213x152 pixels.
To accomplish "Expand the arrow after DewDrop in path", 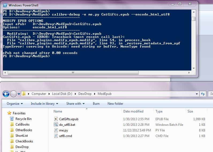I will (x=95, y=94).
